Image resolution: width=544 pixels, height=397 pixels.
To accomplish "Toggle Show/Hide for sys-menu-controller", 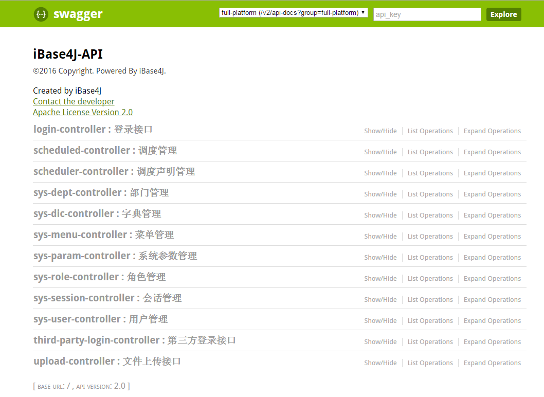I will [x=380, y=237].
